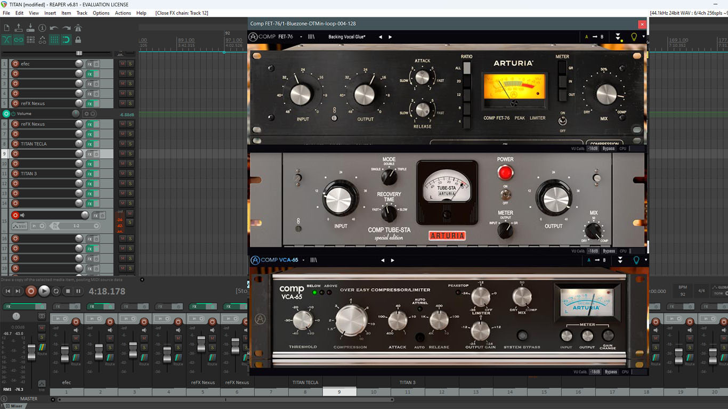Expand VCA-65 advanced panel double-chevron
The width and height of the screenshot is (728, 409).
[620, 260]
